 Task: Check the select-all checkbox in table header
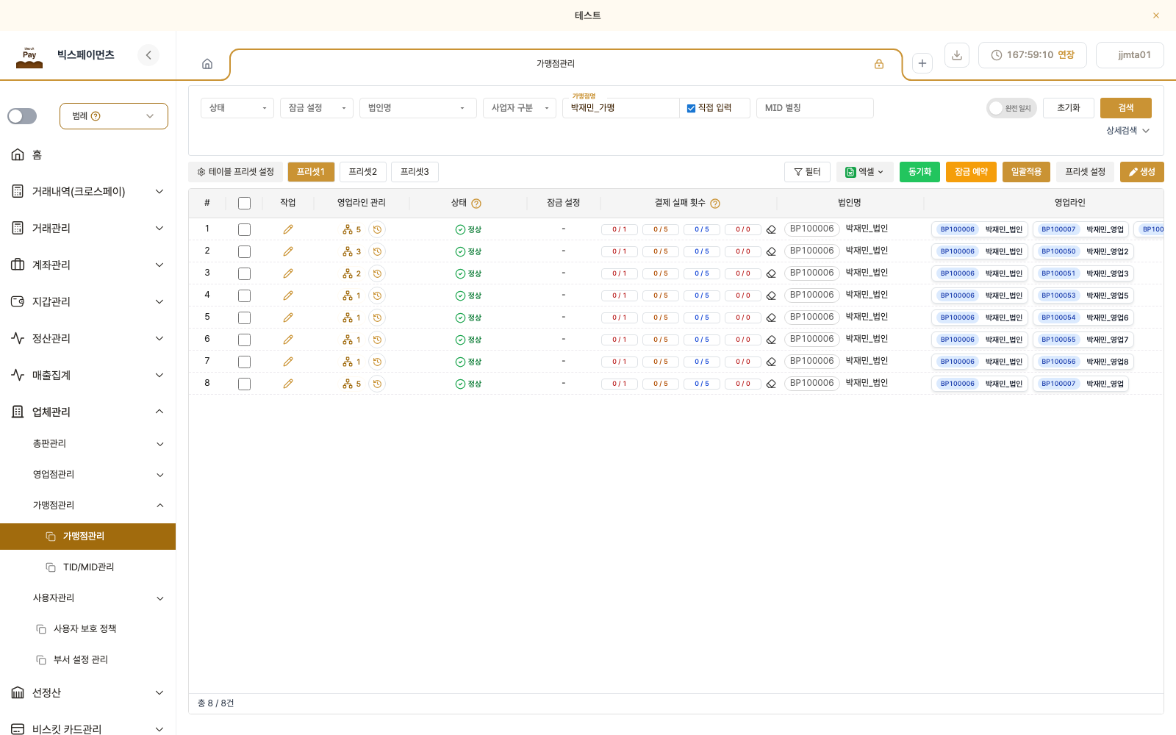coord(245,203)
